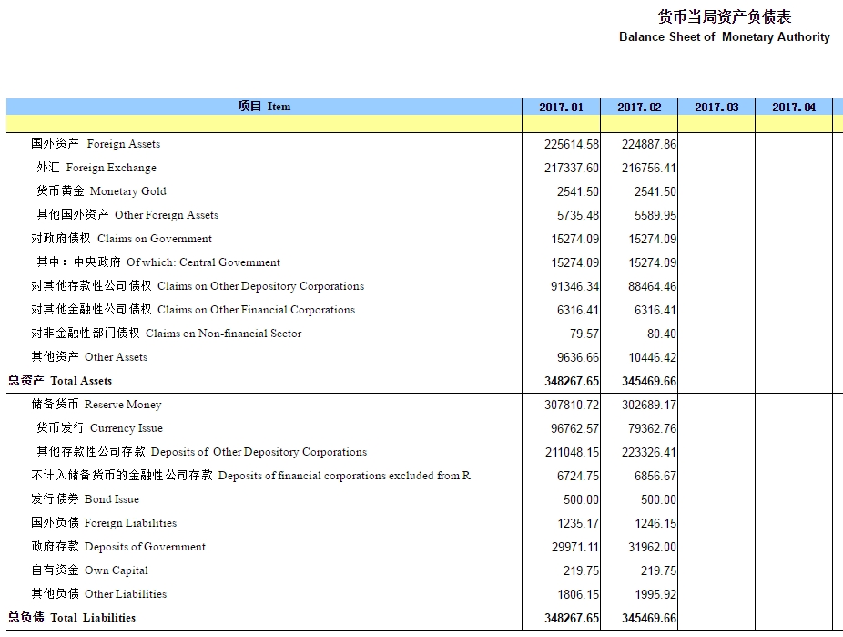
Task: Click Claims on Other Depository Corporations label
Action: click(197, 286)
